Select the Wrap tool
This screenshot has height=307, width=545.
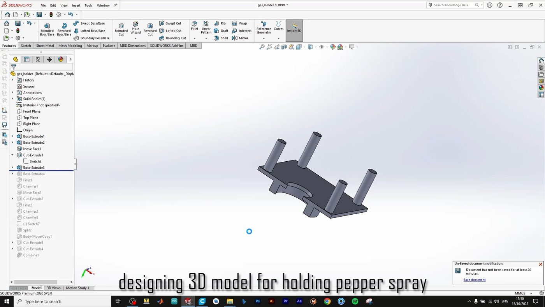pyautogui.click(x=239, y=23)
